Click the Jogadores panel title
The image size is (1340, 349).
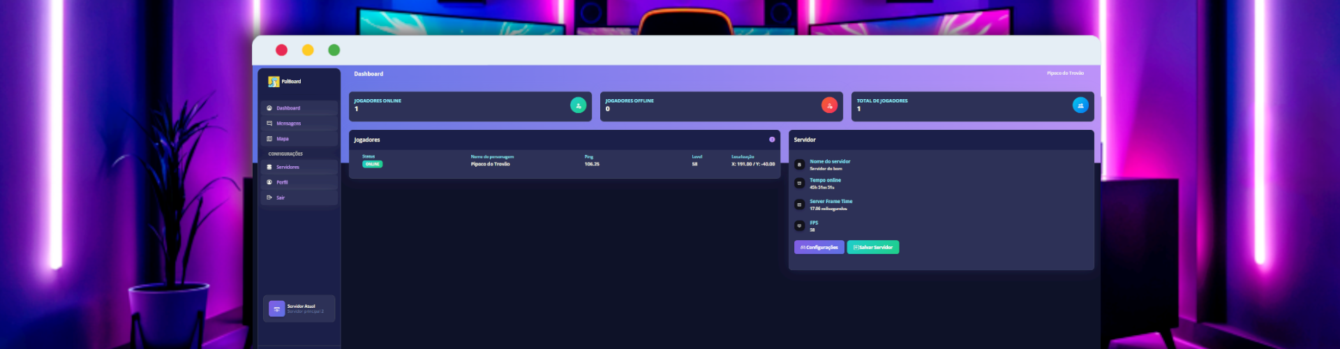367,140
